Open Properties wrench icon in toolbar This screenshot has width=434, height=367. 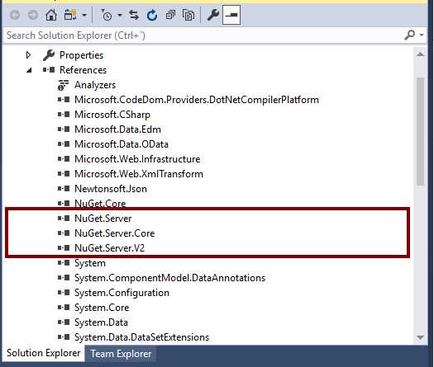click(x=212, y=15)
